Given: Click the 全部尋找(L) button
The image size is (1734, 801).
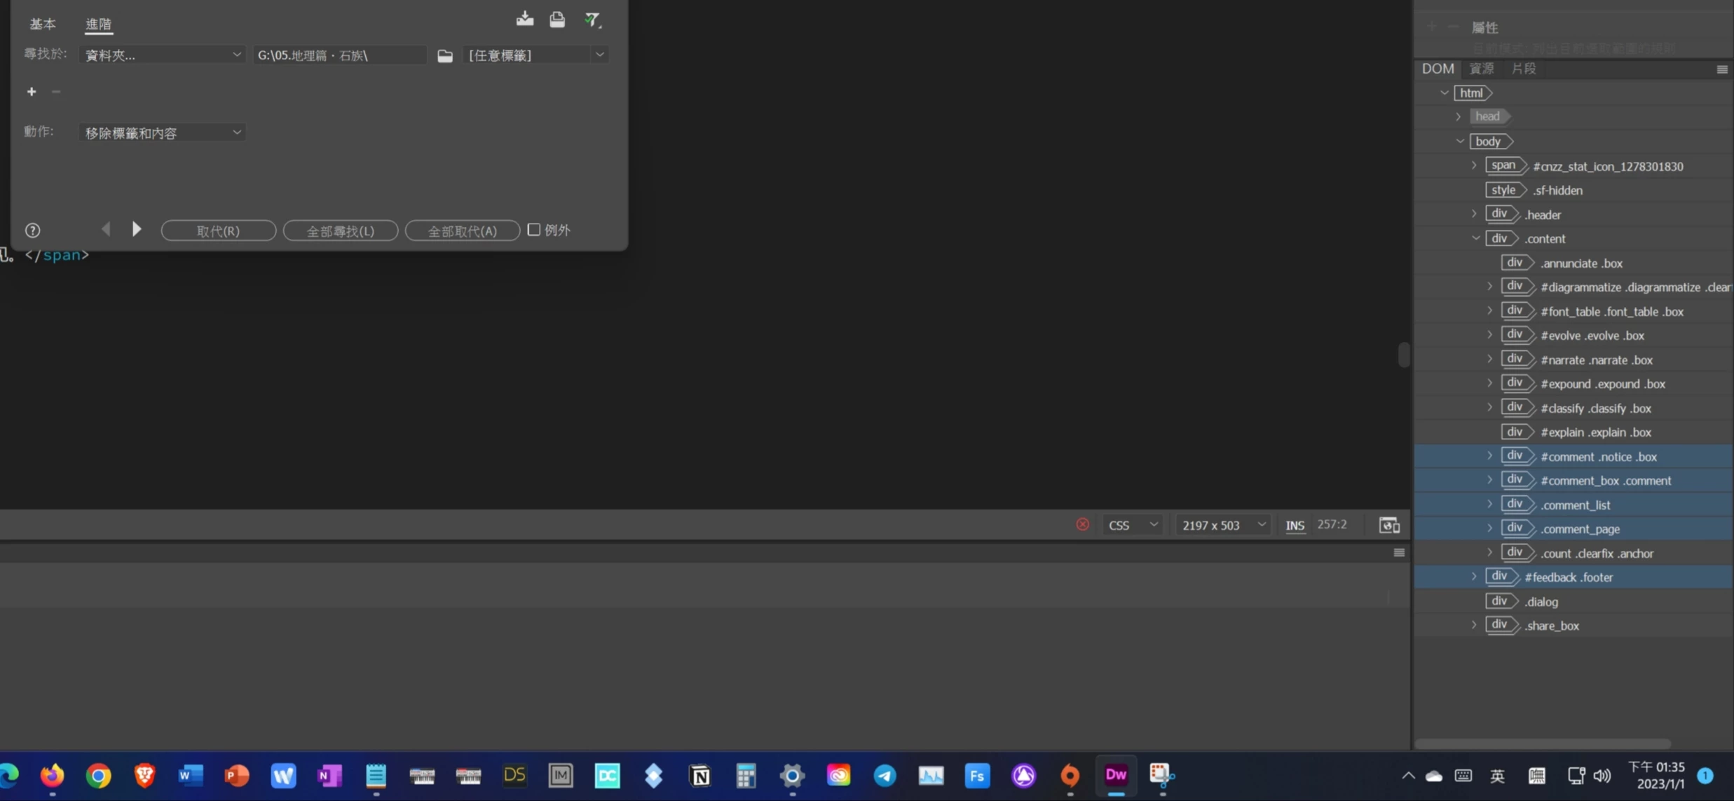Looking at the screenshot, I should 341,231.
